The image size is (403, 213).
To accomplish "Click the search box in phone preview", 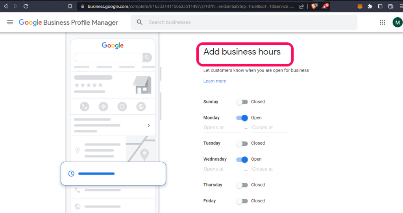I will pyautogui.click(x=108, y=57).
